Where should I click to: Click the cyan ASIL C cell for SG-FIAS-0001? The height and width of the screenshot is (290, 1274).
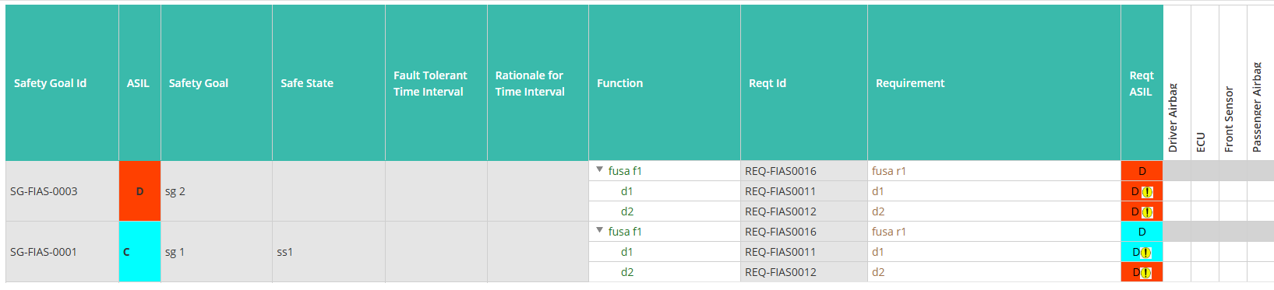[139, 252]
